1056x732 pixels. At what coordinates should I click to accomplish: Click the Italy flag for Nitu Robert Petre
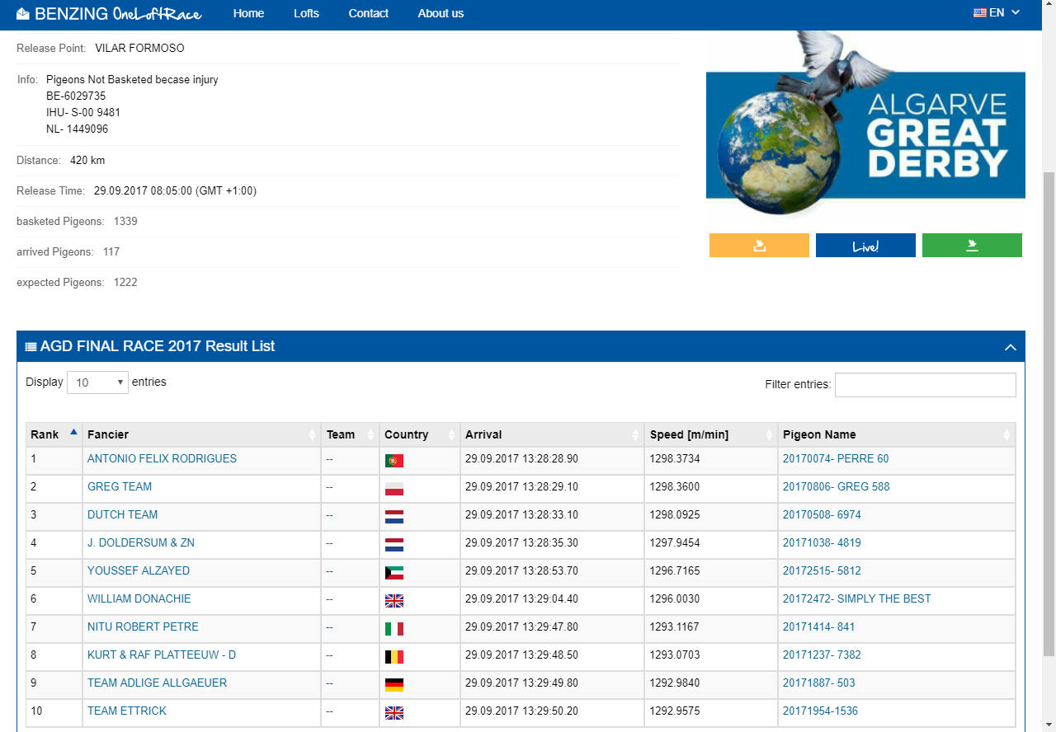(x=394, y=629)
